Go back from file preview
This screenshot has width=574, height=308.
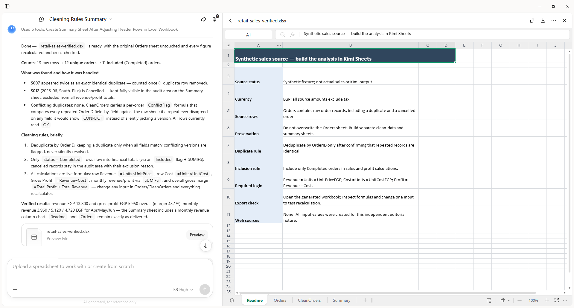tap(230, 21)
